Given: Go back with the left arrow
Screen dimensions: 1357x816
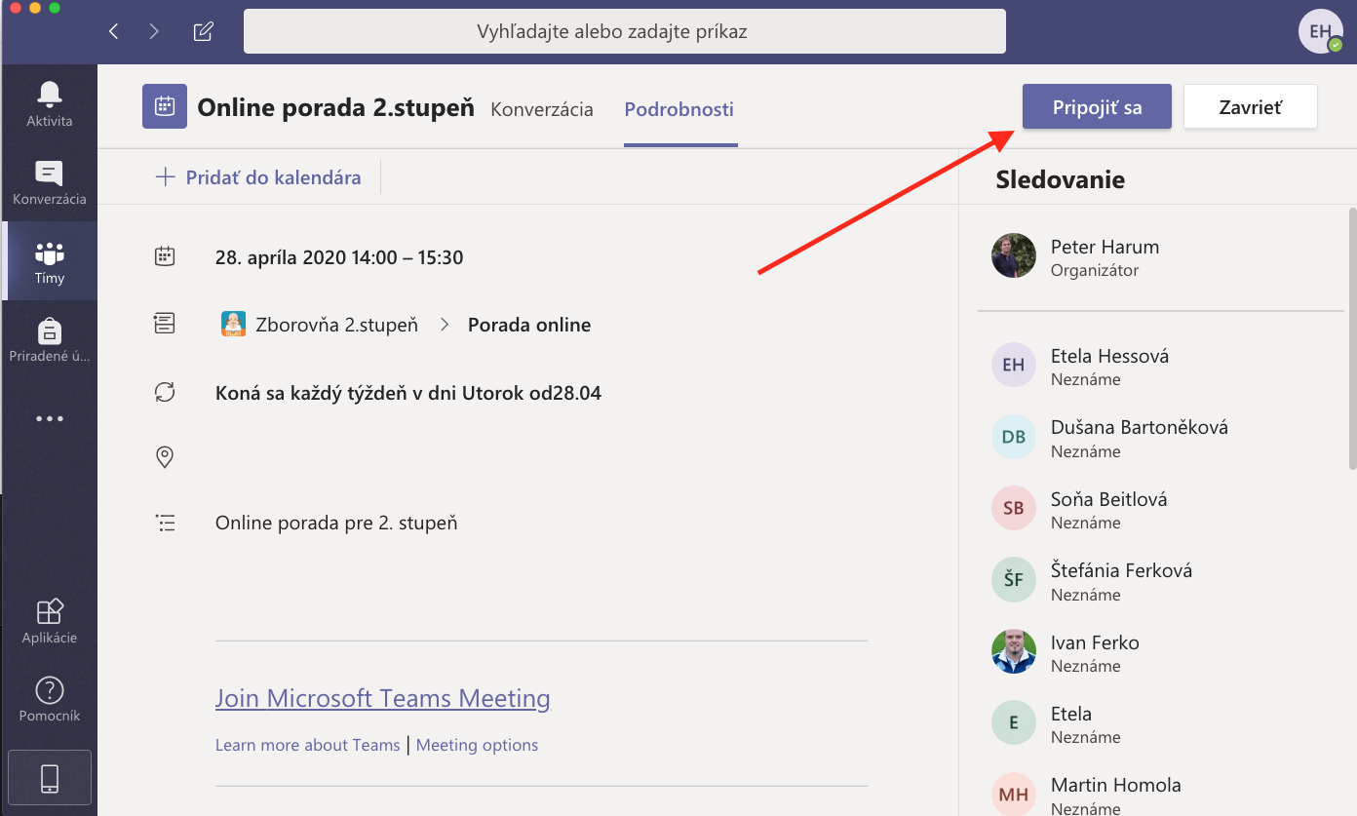Looking at the screenshot, I should [x=114, y=31].
